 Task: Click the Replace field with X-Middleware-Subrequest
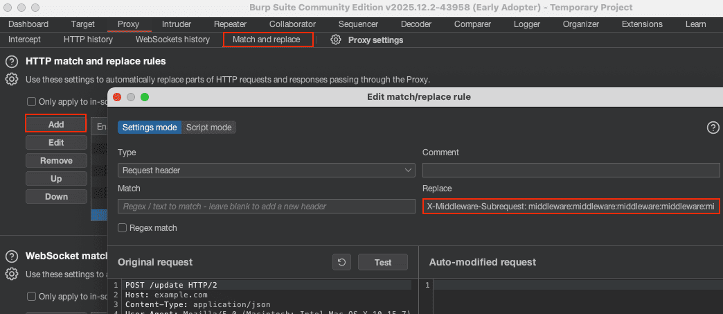click(x=571, y=207)
